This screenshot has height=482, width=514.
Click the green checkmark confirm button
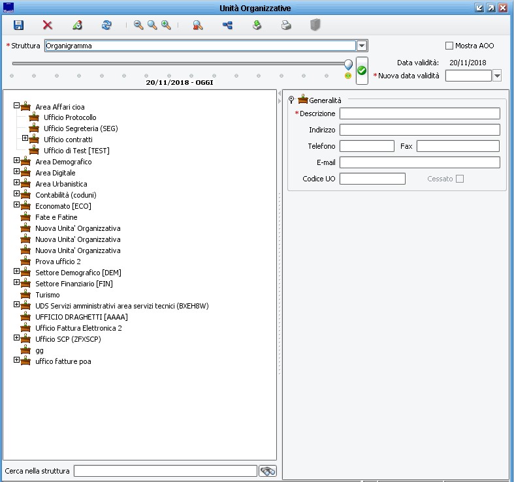pyautogui.click(x=362, y=70)
